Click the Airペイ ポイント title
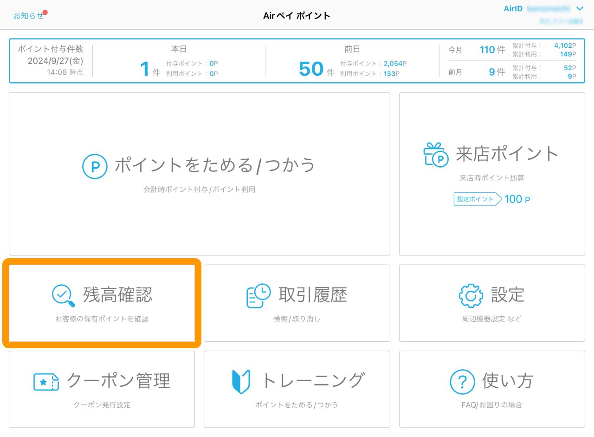Image resolution: width=594 pixels, height=437 pixels. [297, 16]
